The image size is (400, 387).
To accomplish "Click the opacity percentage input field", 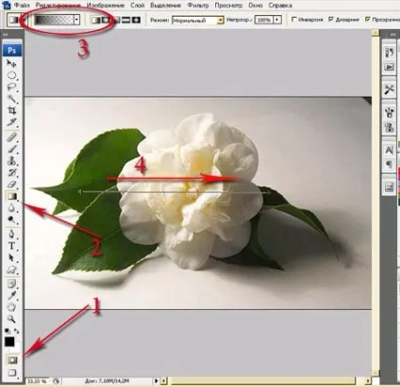I will (x=264, y=20).
